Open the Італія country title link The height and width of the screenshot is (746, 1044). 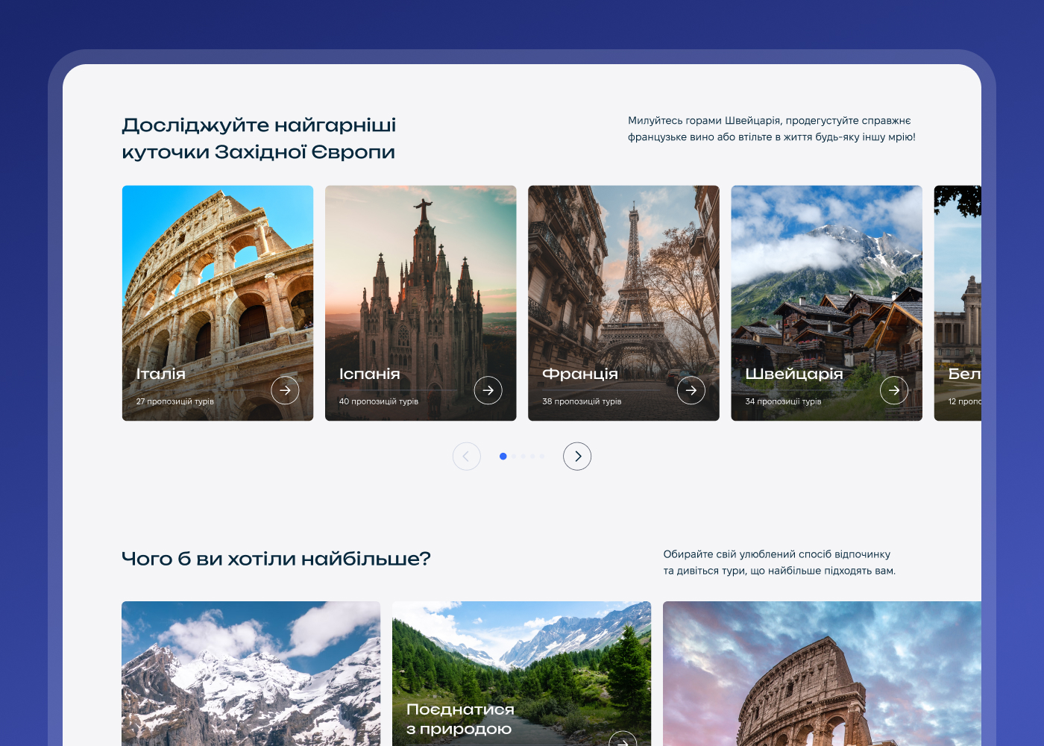coord(161,374)
